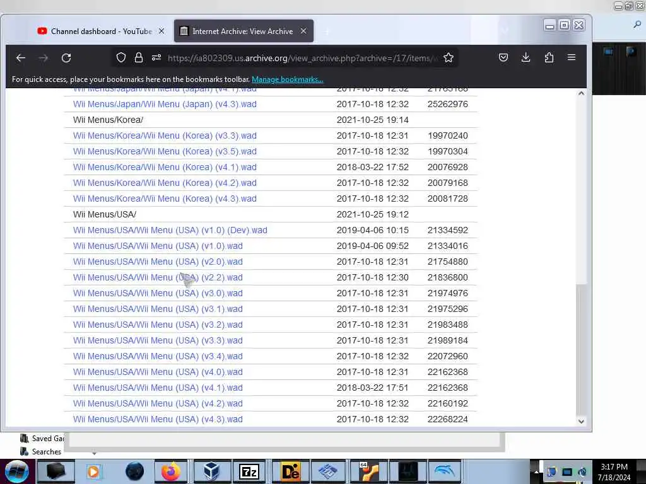Download Wii Menu (Korea) (v3.3).wad
646x484 pixels.
pyautogui.click(x=165, y=136)
